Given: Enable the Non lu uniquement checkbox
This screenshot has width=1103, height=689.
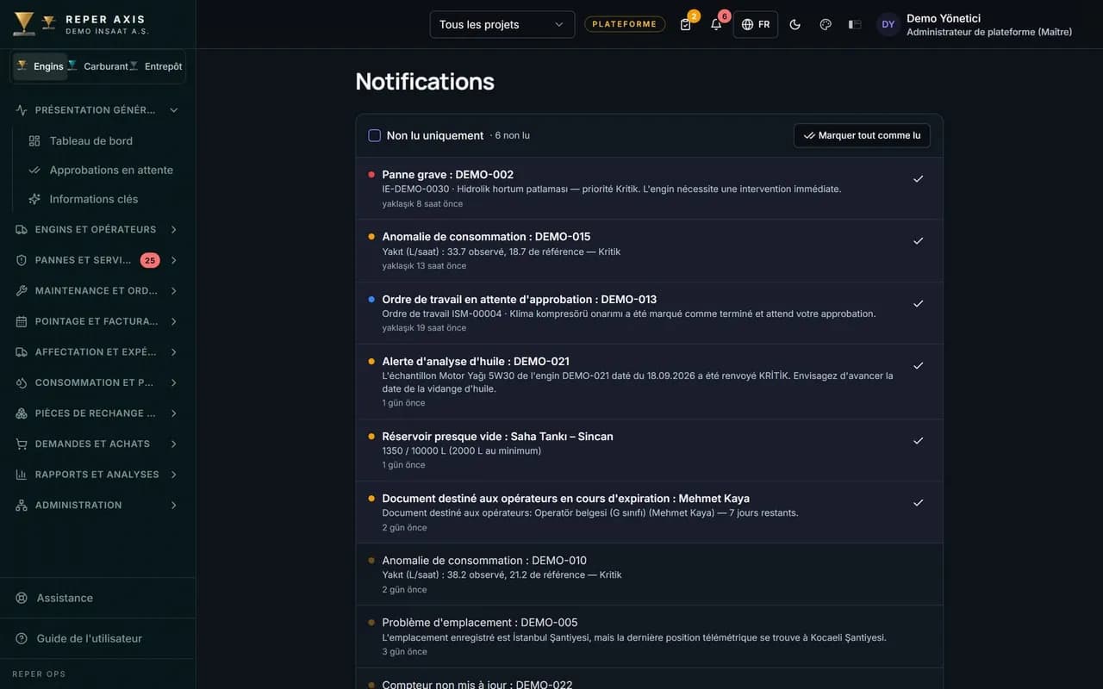Looking at the screenshot, I should pos(374,135).
